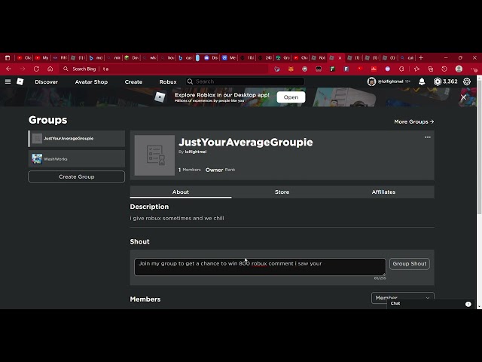
Task: Expand the Member role dropdown
Action: 403,298
